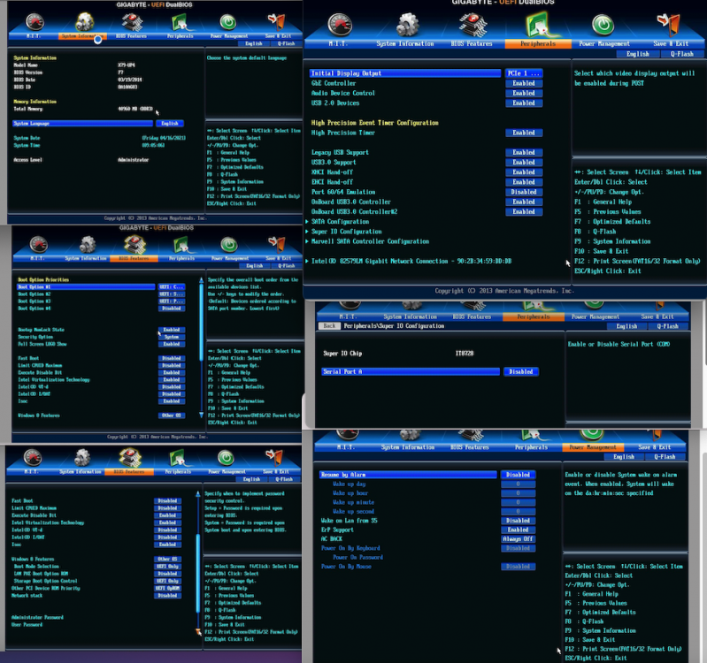The width and height of the screenshot is (707, 663).
Task: Open AC BACK Always Off option list
Action: 518,538
